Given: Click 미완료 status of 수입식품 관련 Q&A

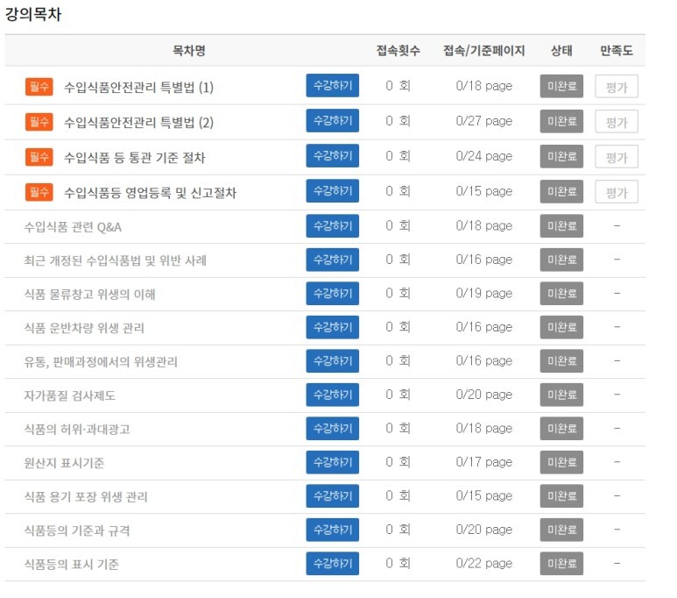Looking at the screenshot, I should pos(561,225).
